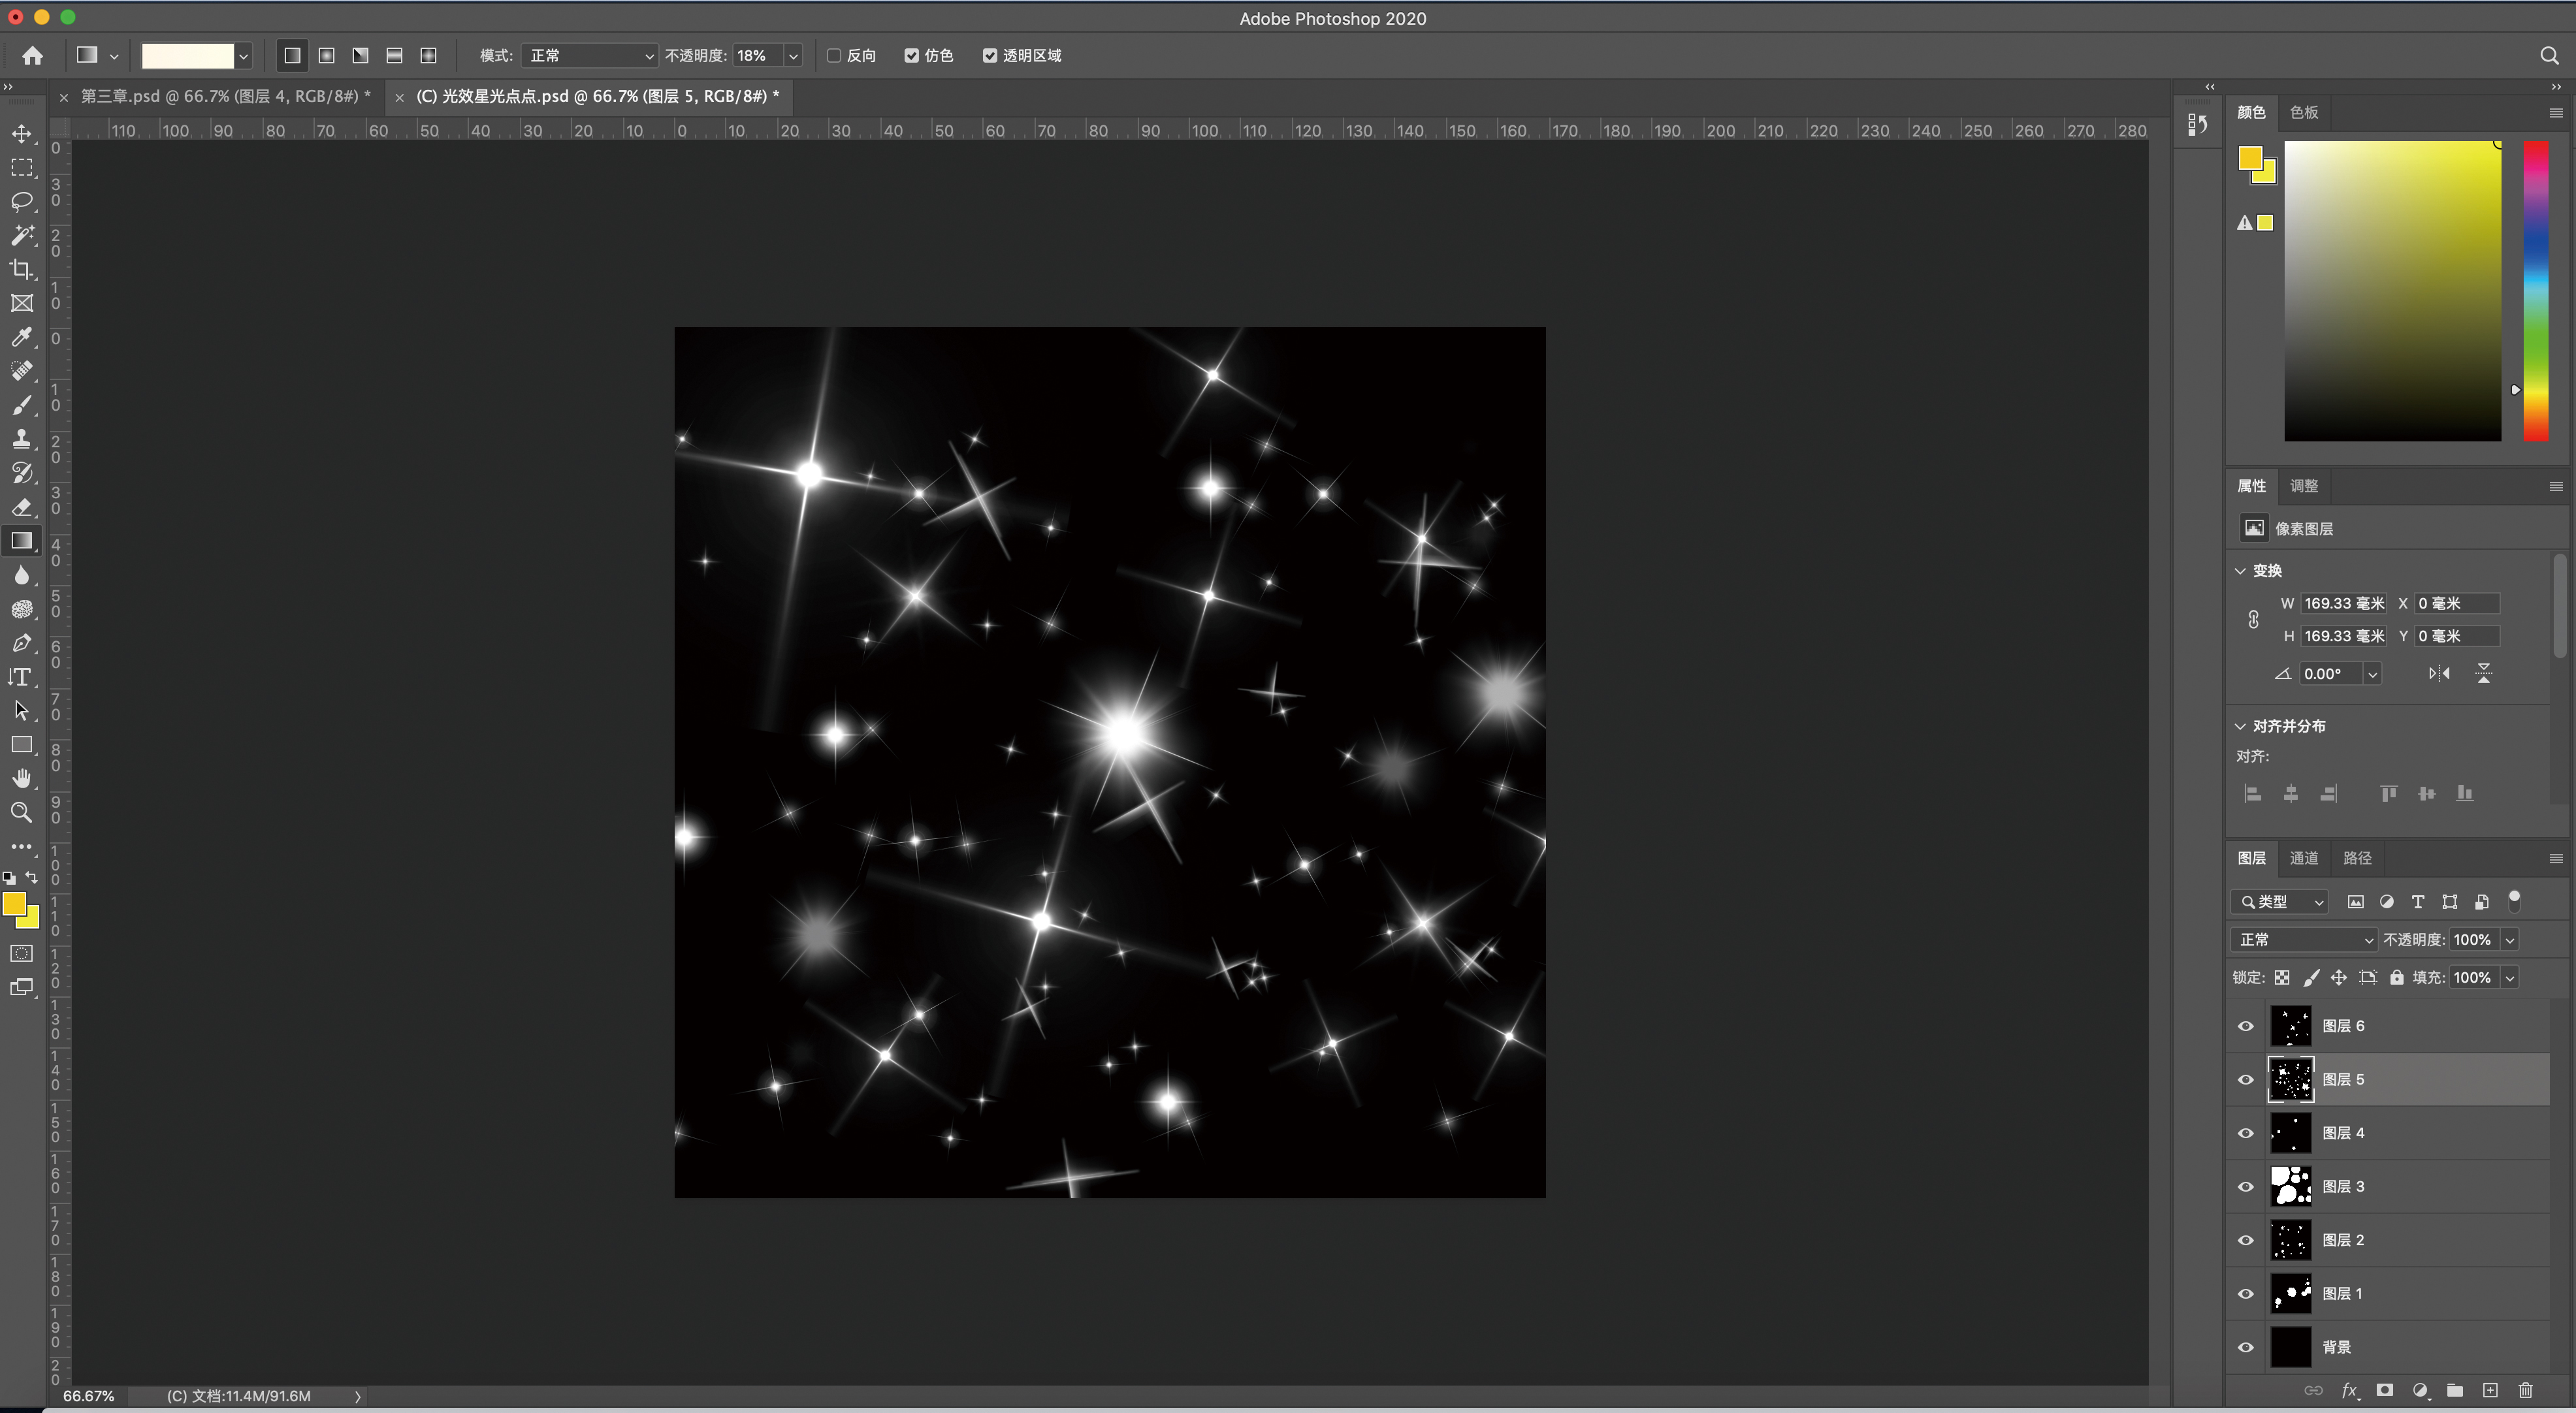
Task: Align left edges button
Action: point(2253,793)
